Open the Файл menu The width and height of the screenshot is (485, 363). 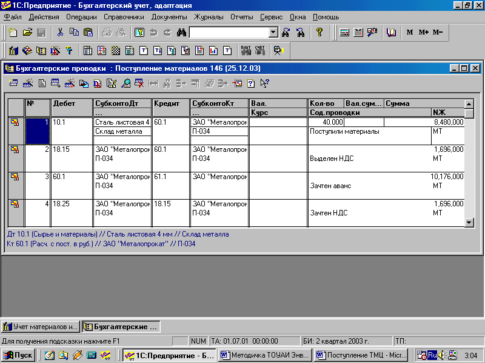(x=12, y=17)
